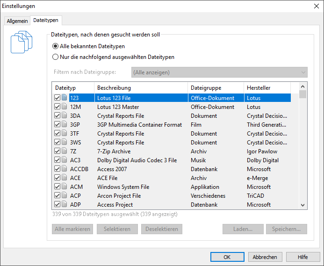Confirm settings with the OK button
Image resolution: width=324 pixels, height=266 pixels.
[x=227, y=257]
